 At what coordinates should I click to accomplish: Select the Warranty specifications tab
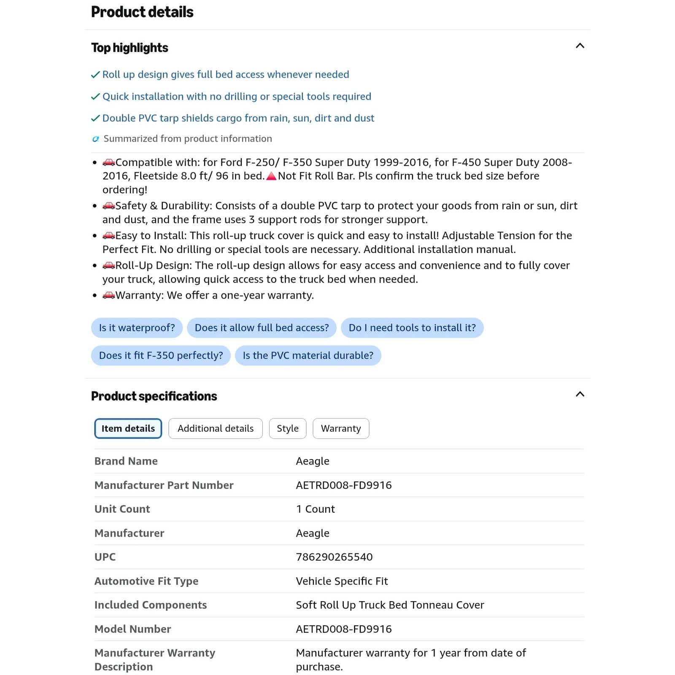pos(341,429)
